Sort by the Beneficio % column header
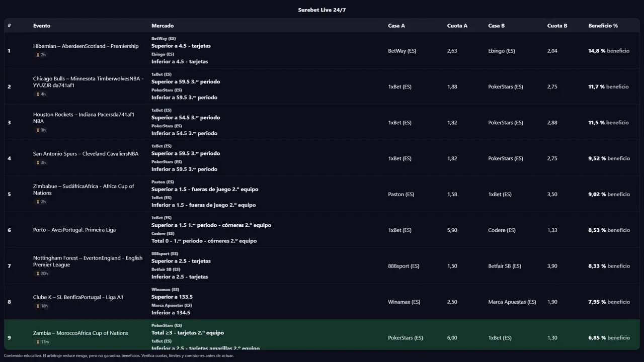644x362 pixels. pyautogui.click(x=603, y=26)
